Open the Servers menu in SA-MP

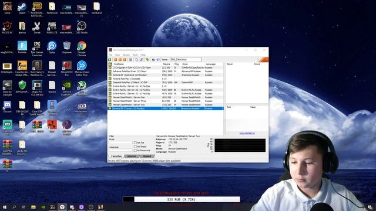coord(126,55)
